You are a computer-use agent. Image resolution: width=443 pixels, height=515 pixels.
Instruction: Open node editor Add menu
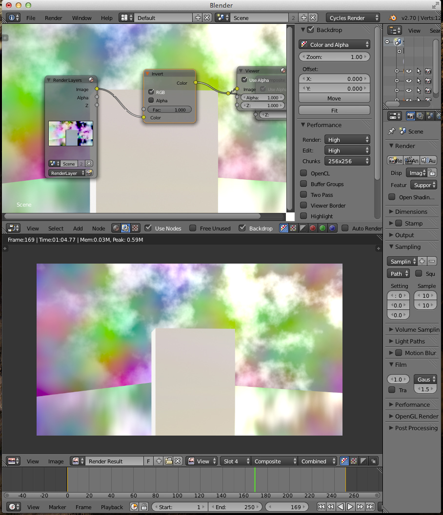click(78, 229)
